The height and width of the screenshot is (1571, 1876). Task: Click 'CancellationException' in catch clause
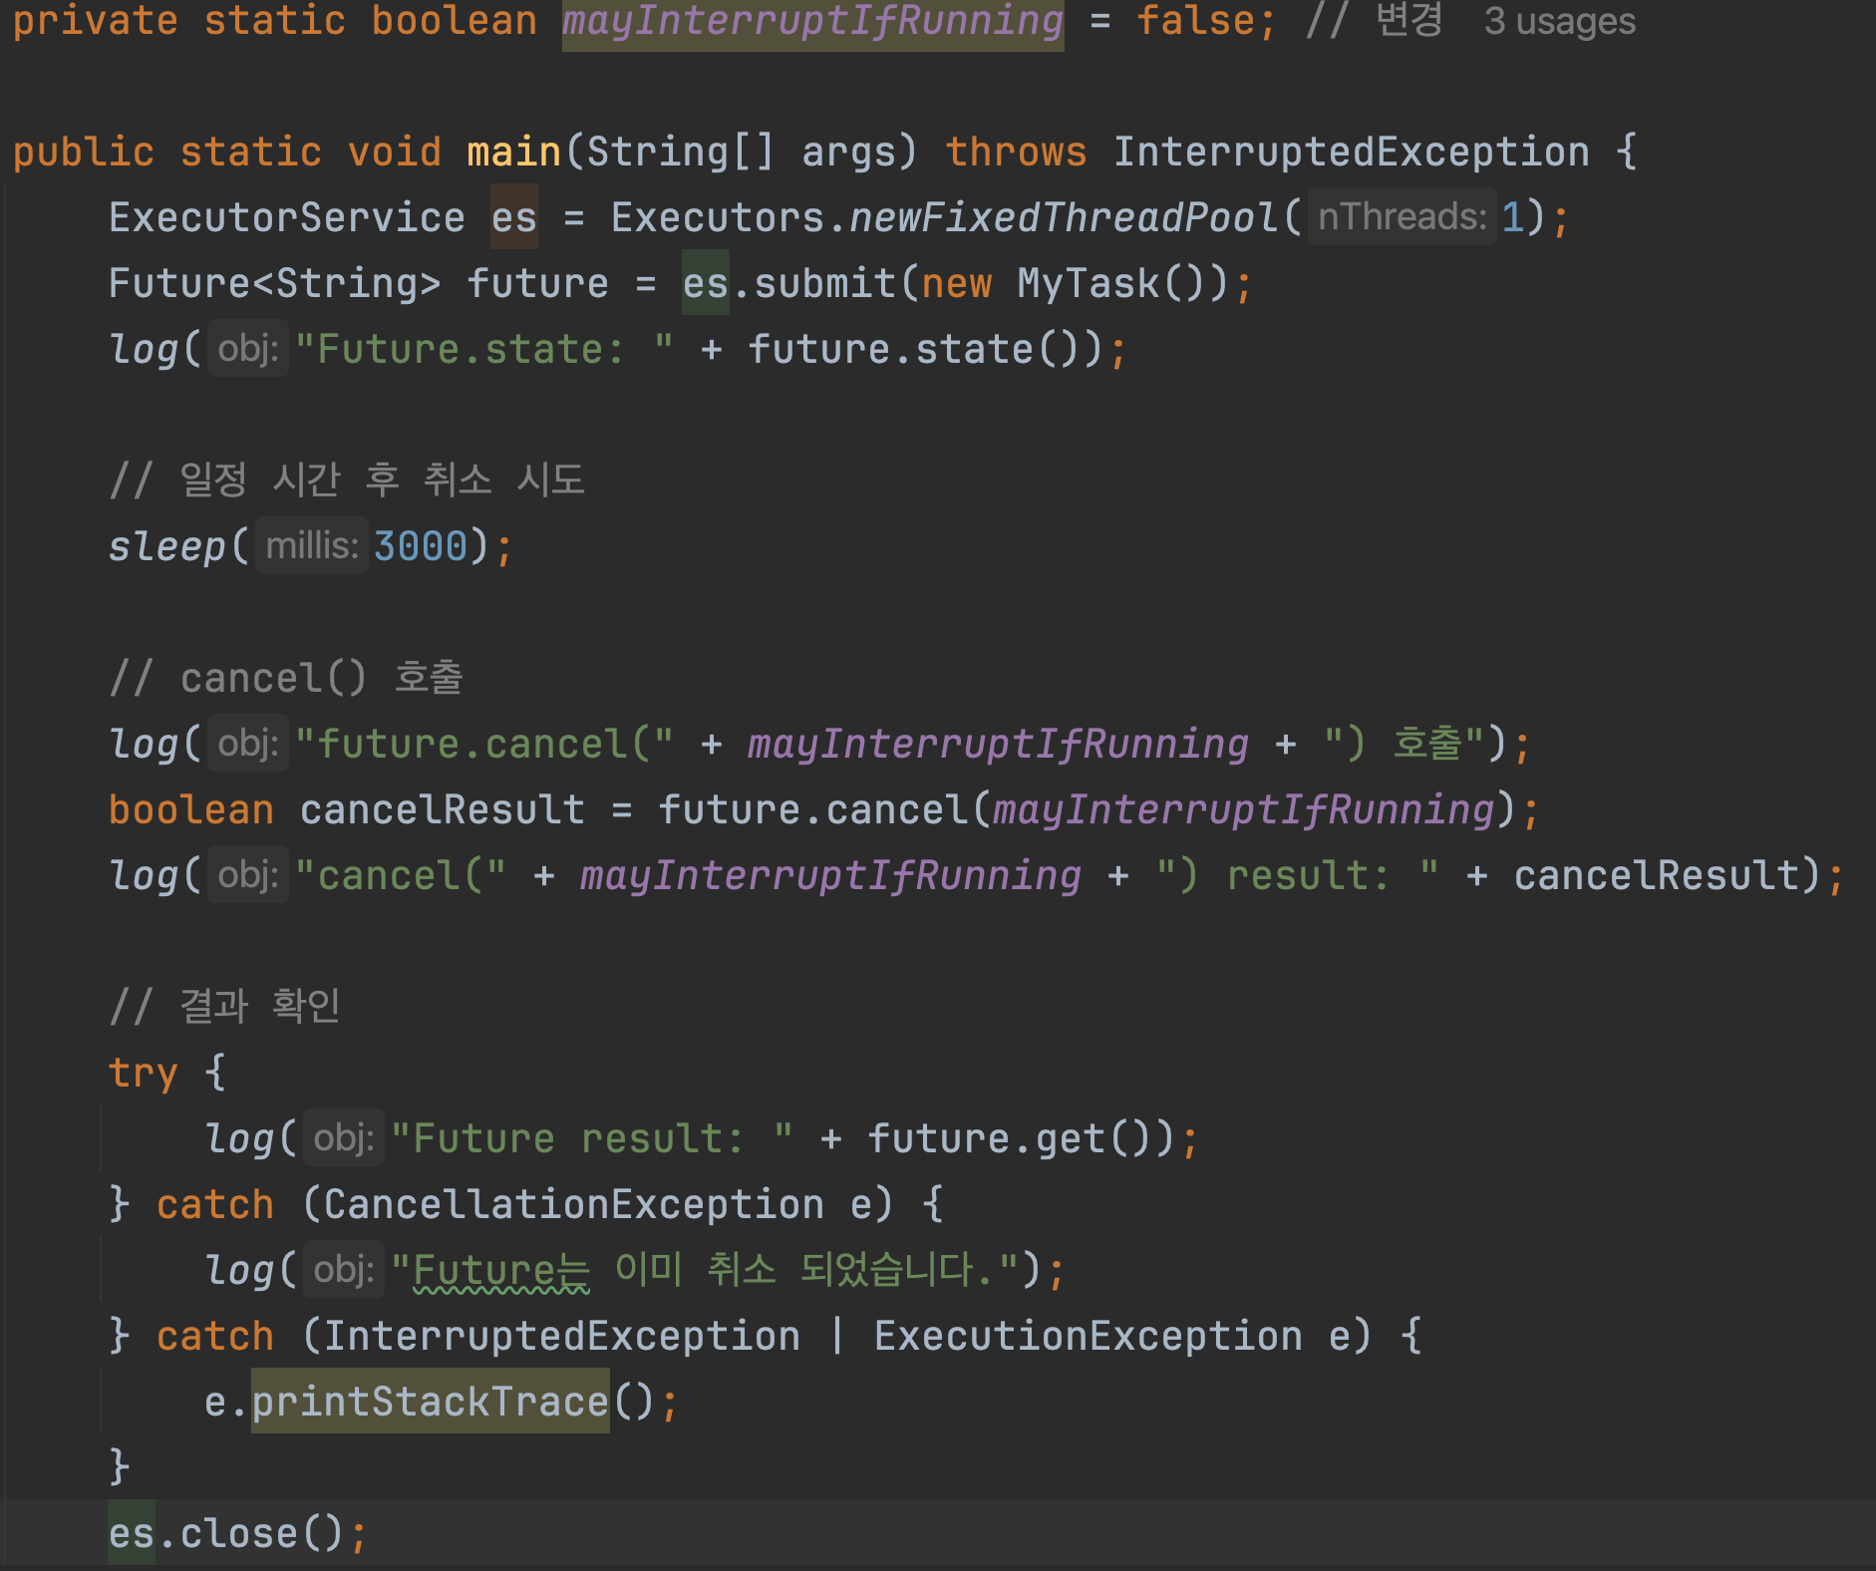[x=574, y=1205]
